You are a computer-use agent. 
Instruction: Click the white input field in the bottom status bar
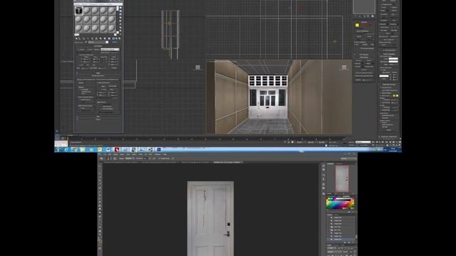pyautogui.click(x=363, y=142)
